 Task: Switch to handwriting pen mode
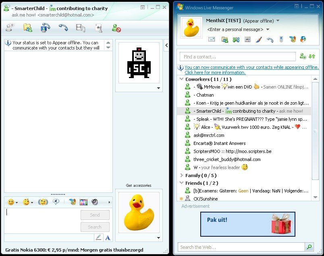click(99, 237)
